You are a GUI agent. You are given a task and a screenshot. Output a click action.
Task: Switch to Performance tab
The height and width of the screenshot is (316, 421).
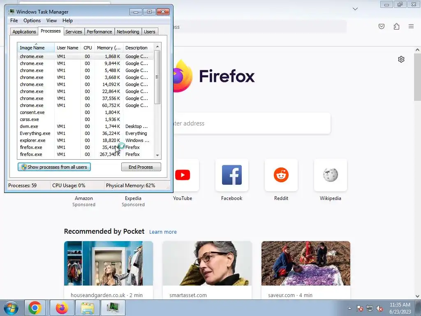(99, 31)
